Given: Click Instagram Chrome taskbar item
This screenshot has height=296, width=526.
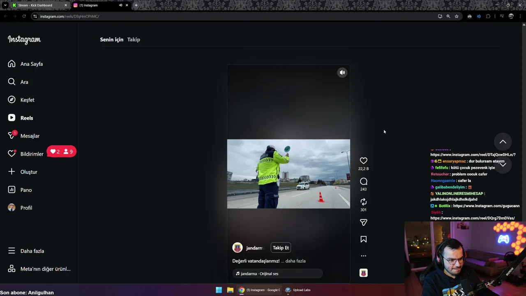Looking at the screenshot, I should (260, 290).
